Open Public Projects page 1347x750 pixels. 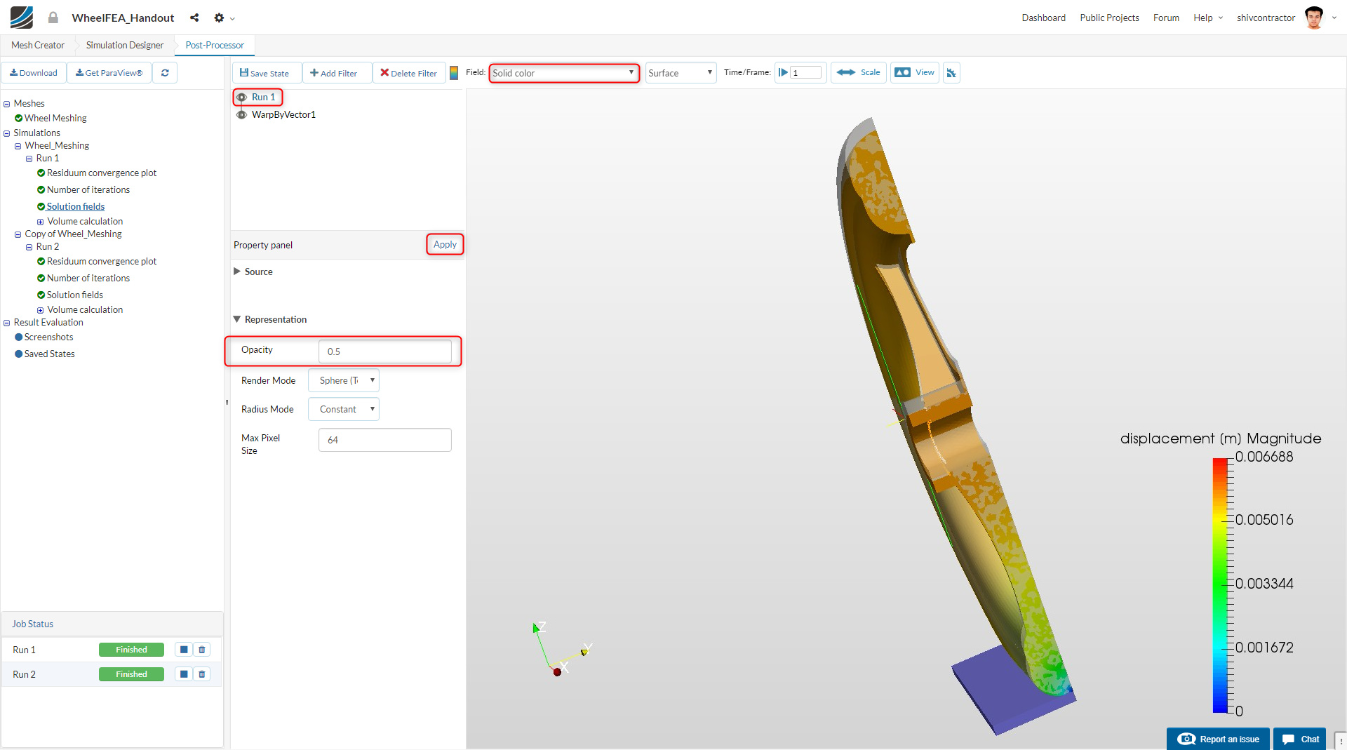click(1109, 18)
